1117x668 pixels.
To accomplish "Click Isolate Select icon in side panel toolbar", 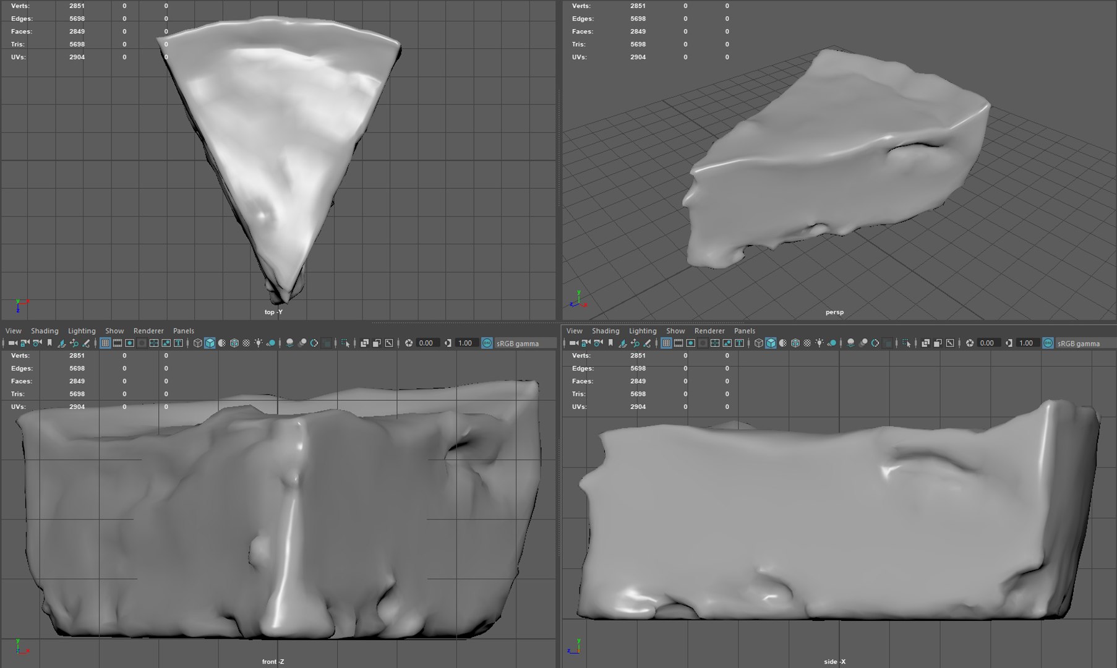I will coord(907,343).
